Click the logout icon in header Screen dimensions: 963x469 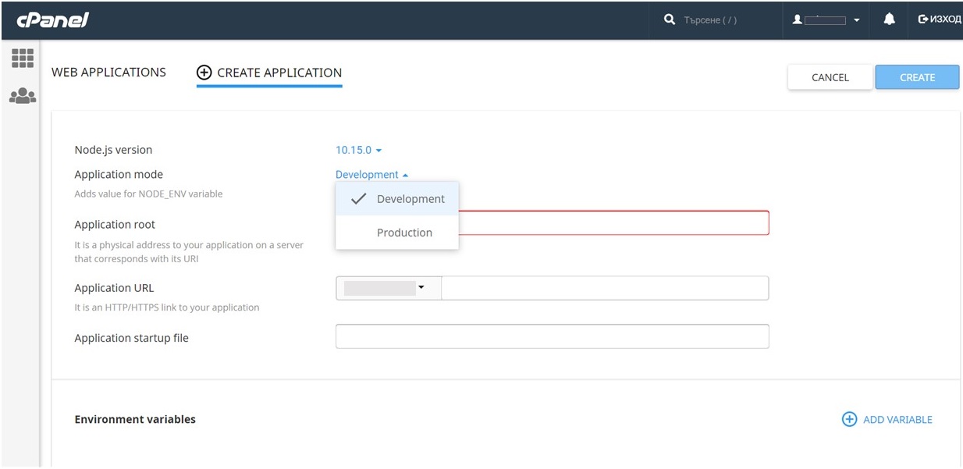[923, 20]
